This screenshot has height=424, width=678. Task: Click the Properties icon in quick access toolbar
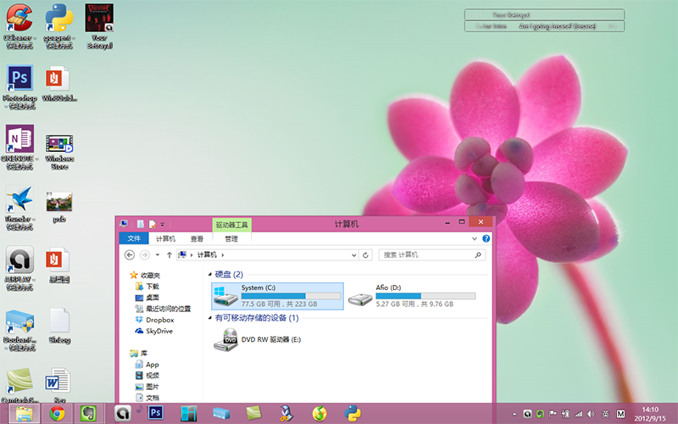(x=141, y=224)
